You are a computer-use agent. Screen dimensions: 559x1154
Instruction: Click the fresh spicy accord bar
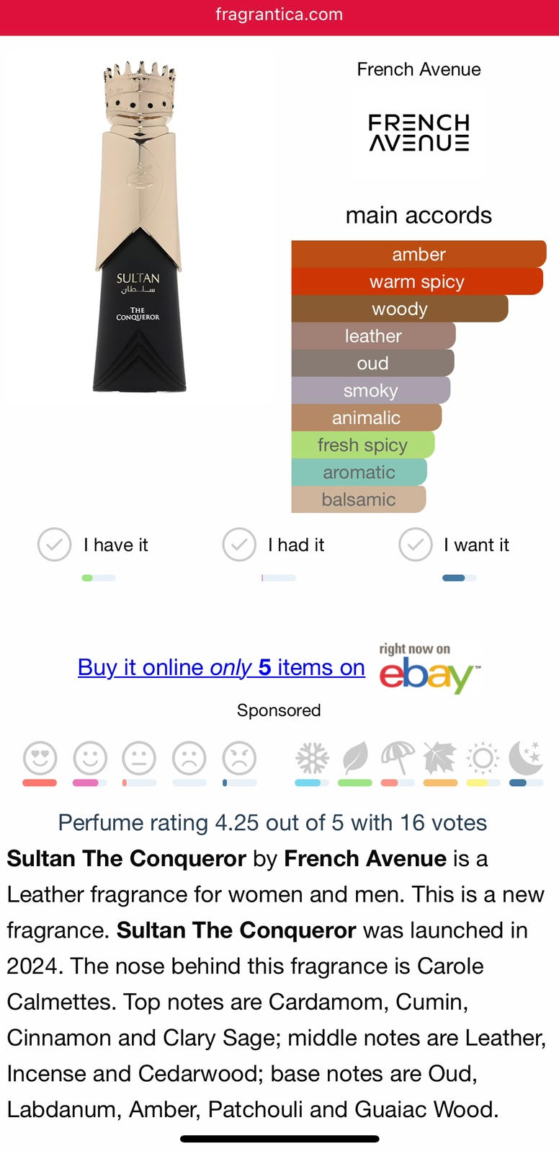(x=362, y=445)
